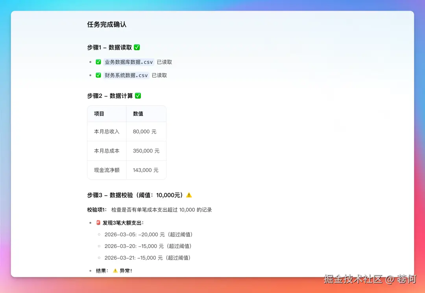Click the warning icon after 步骤3 heading
This screenshot has width=425, height=293.
coord(189,194)
